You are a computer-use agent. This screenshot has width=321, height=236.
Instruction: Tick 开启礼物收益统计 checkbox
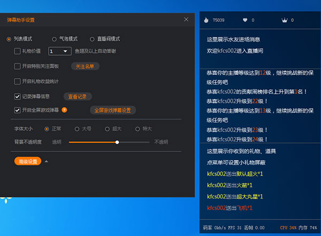pyautogui.click(x=17, y=81)
